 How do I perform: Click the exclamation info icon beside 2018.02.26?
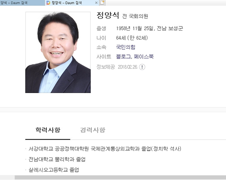tap(142, 67)
